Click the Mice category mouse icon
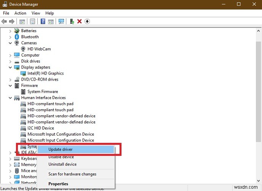The width and height of the screenshot is (262, 191). pos(17,171)
